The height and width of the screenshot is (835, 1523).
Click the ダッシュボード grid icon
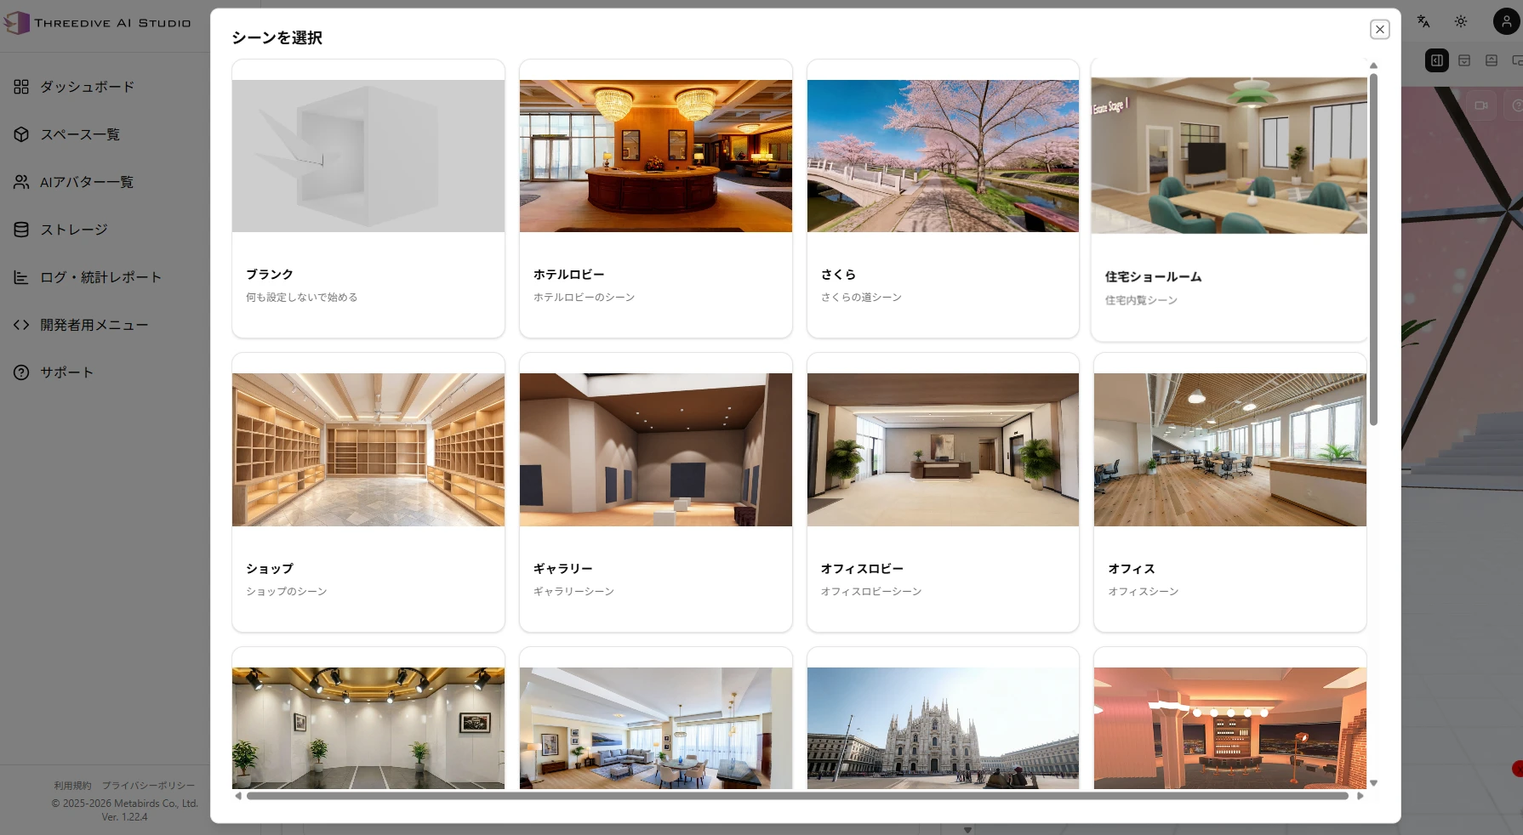tap(21, 87)
